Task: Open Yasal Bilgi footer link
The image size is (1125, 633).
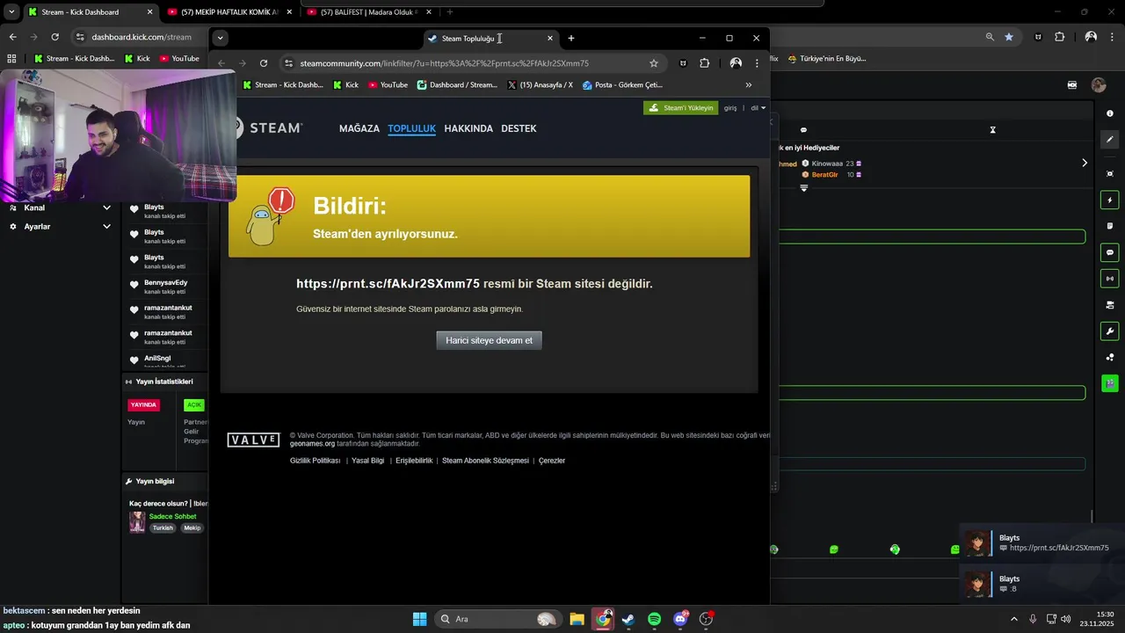Action: tap(367, 461)
